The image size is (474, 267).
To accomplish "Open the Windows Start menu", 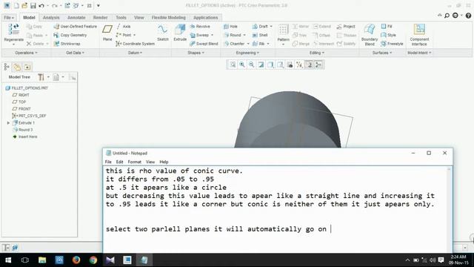I will coord(8,260).
